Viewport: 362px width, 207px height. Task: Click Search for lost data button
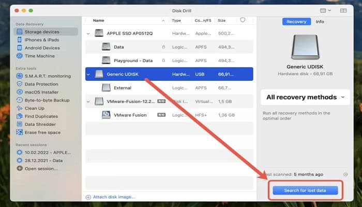click(305, 190)
